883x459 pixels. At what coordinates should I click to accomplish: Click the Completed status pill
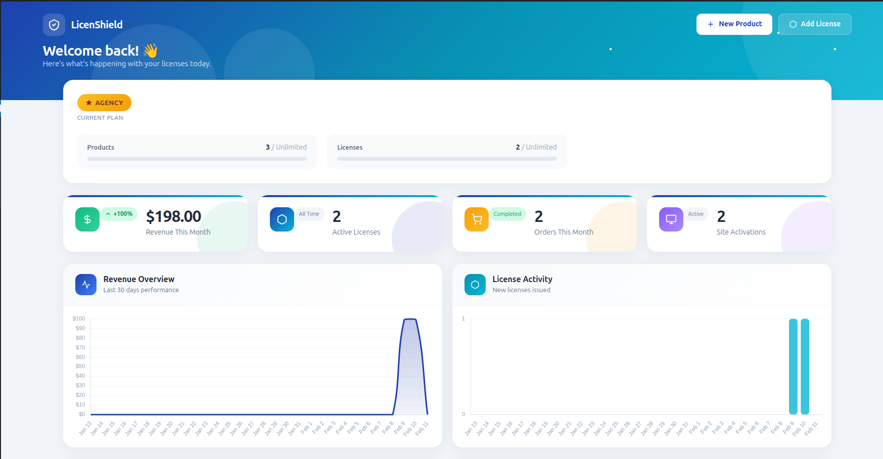click(507, 214)
